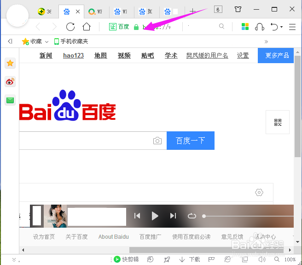Toggle the speaker mute icon in status bar
Viewport: 302px width, 265px height.
pos(262,259)
